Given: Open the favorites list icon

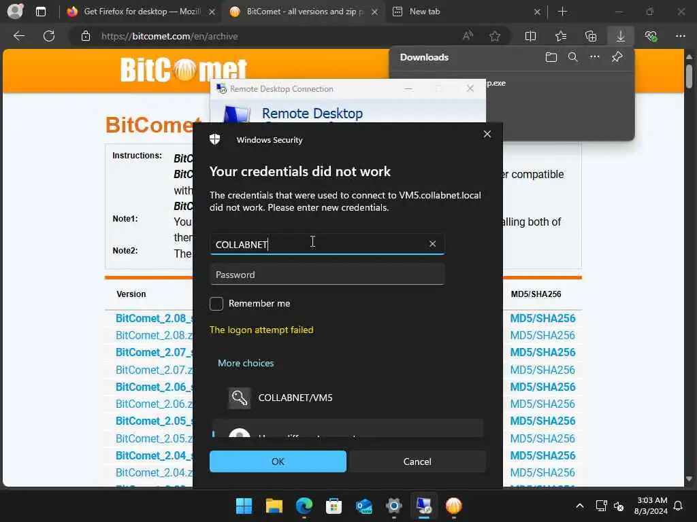Looking at the screenshot, I should [561, 36].
